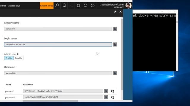Viewport: 190px width, 106px height.
Task: Click the NAME column header
Action: (9, 85)
